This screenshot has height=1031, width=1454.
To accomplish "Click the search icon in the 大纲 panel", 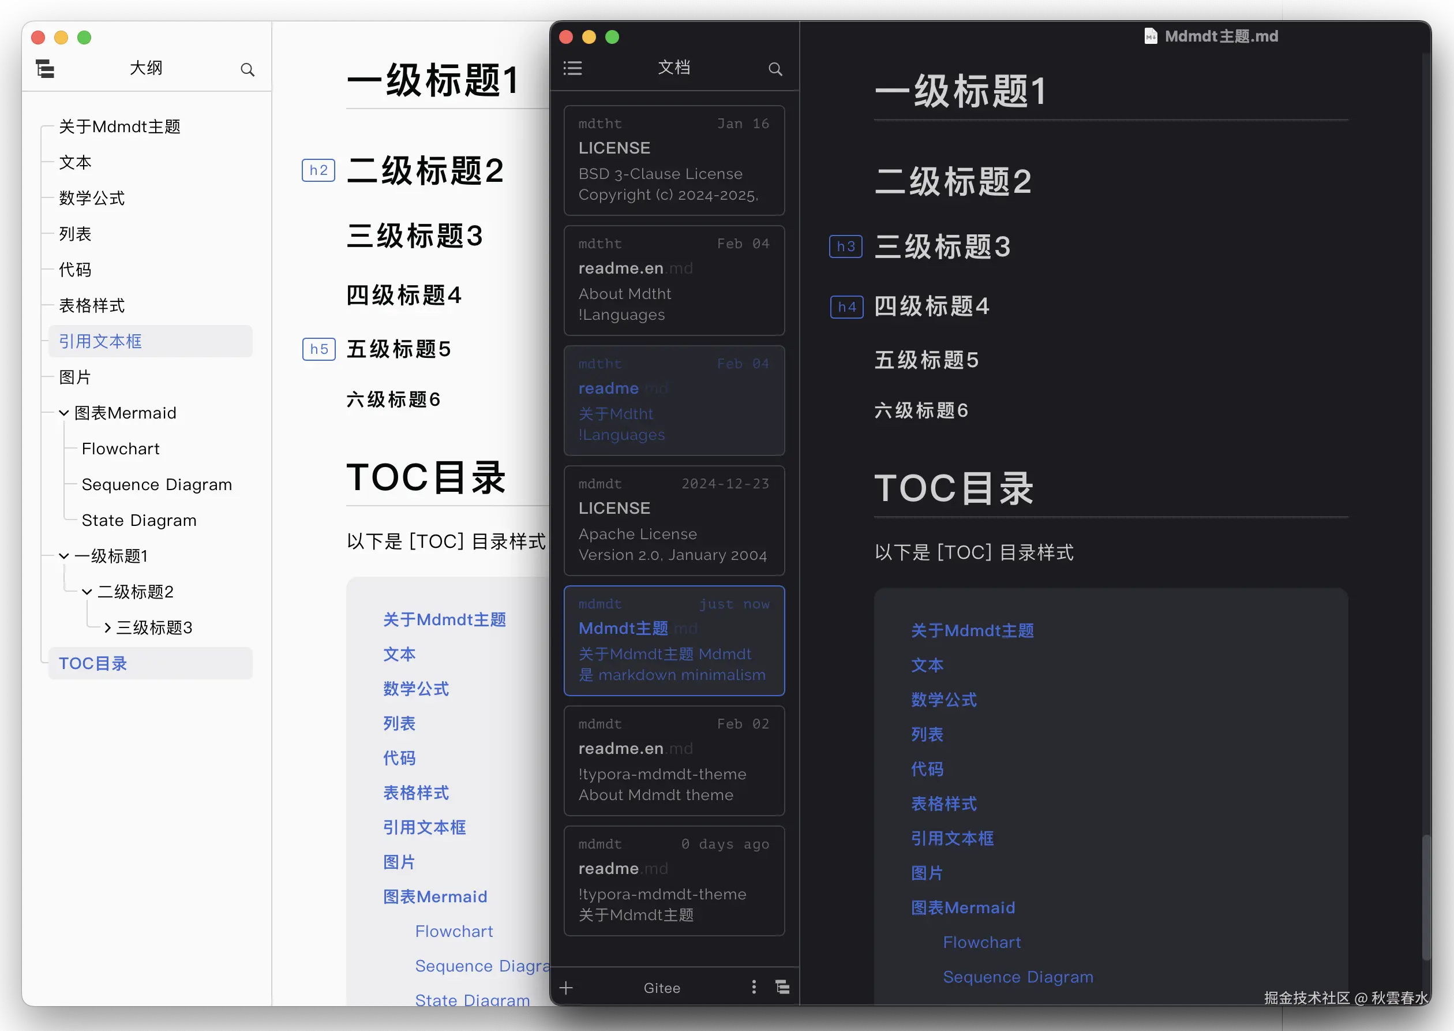I will click(x=248, y=70).
